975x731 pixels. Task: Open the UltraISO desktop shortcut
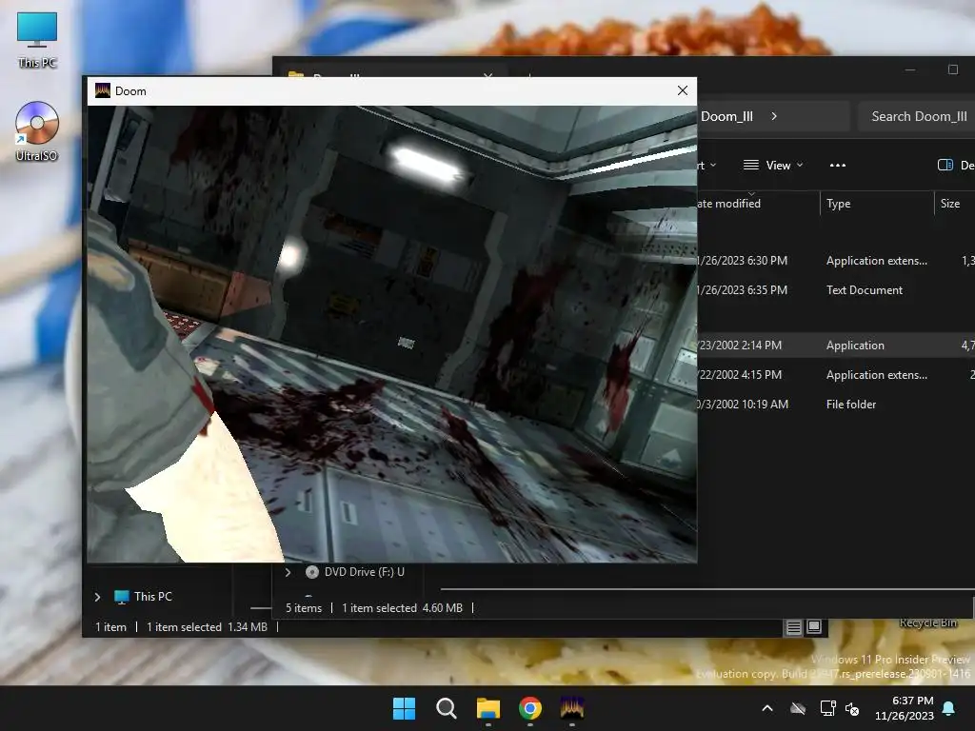(37, 131)
